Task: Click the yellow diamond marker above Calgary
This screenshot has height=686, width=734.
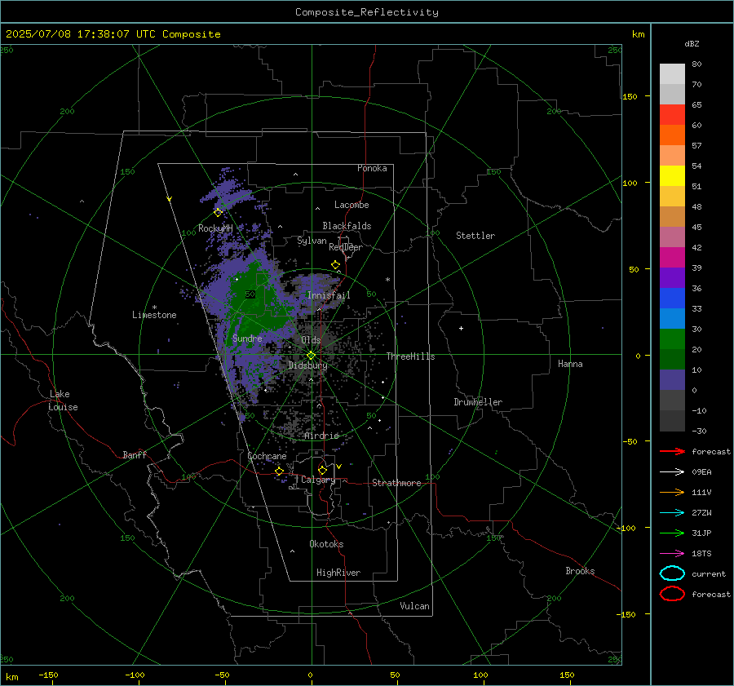Action: click(x=322, y=470)
